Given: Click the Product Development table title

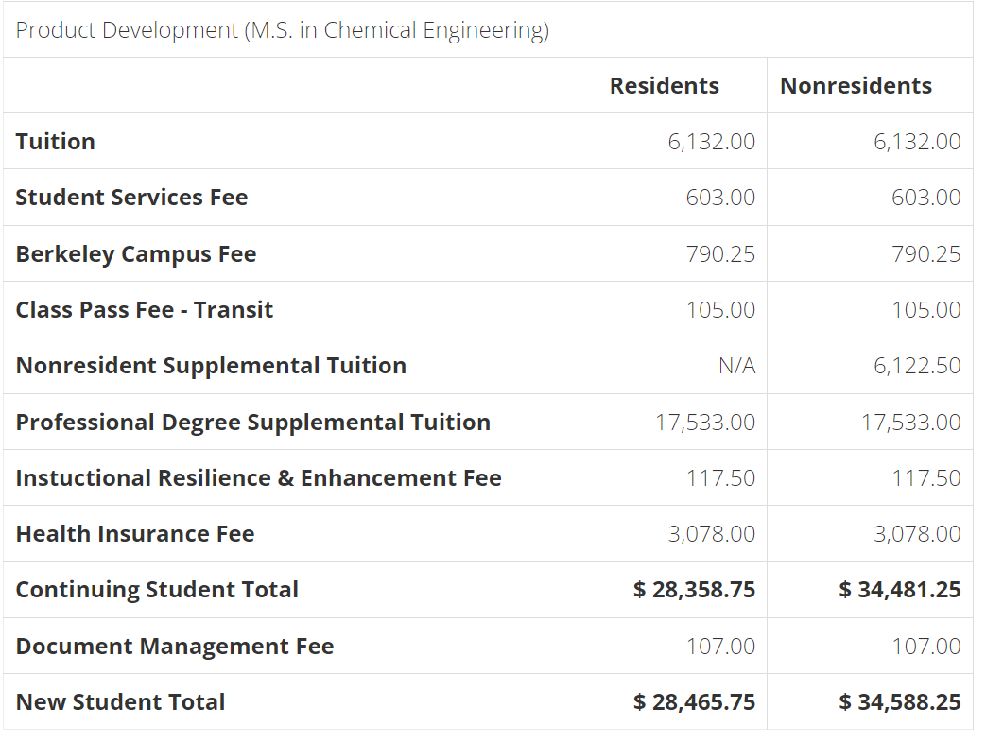Looking at the screenshot, I should [x=283, y=30].
